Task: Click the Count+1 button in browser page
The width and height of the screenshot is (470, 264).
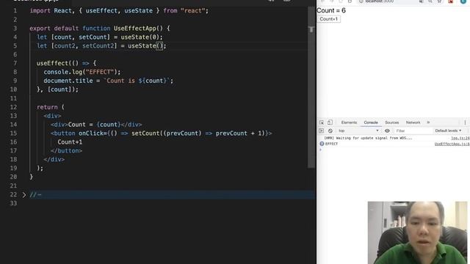Action: 328,19
